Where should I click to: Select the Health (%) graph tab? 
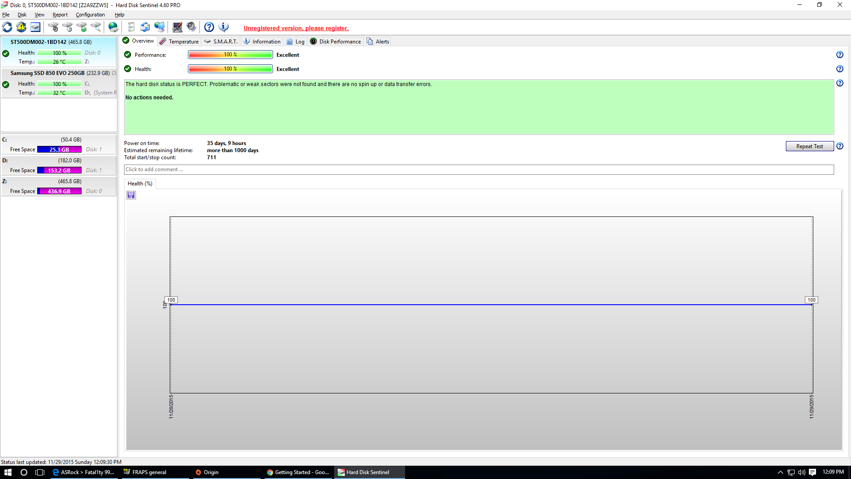point(140,184)
